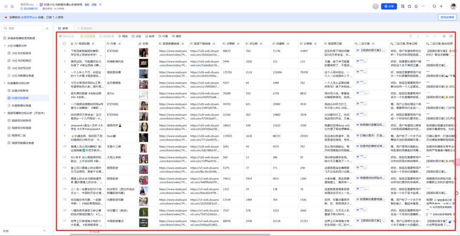Focus the sidebar 搜索 input field
460x236 pixels.
pos(22,28)
